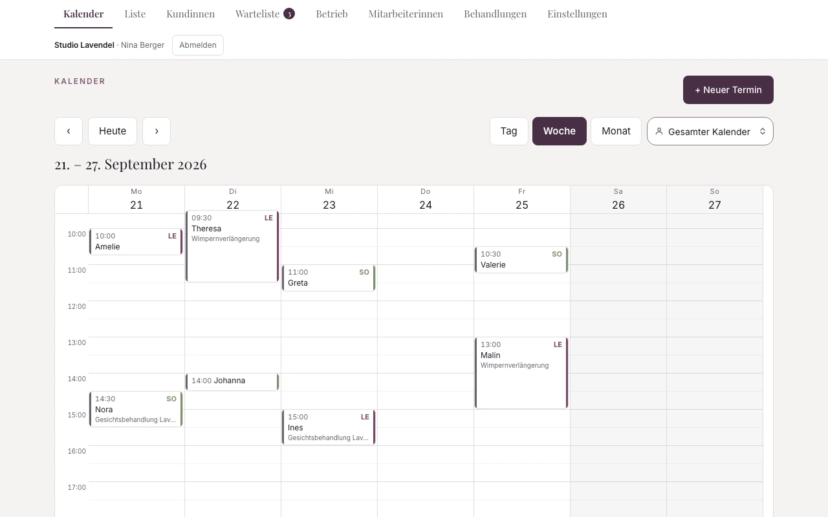Select Saturday 26 column header
The width and height of the screenshot is (828, 517).
pyautogui.click(x=618, y=200)
